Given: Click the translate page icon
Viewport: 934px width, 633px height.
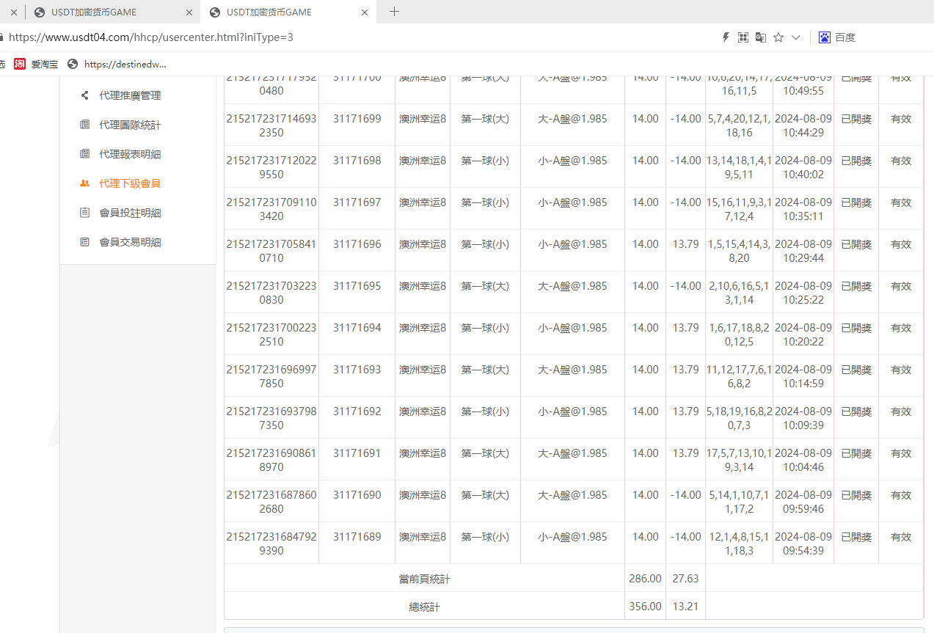Looking at the screenshot, I should [761, 37].
